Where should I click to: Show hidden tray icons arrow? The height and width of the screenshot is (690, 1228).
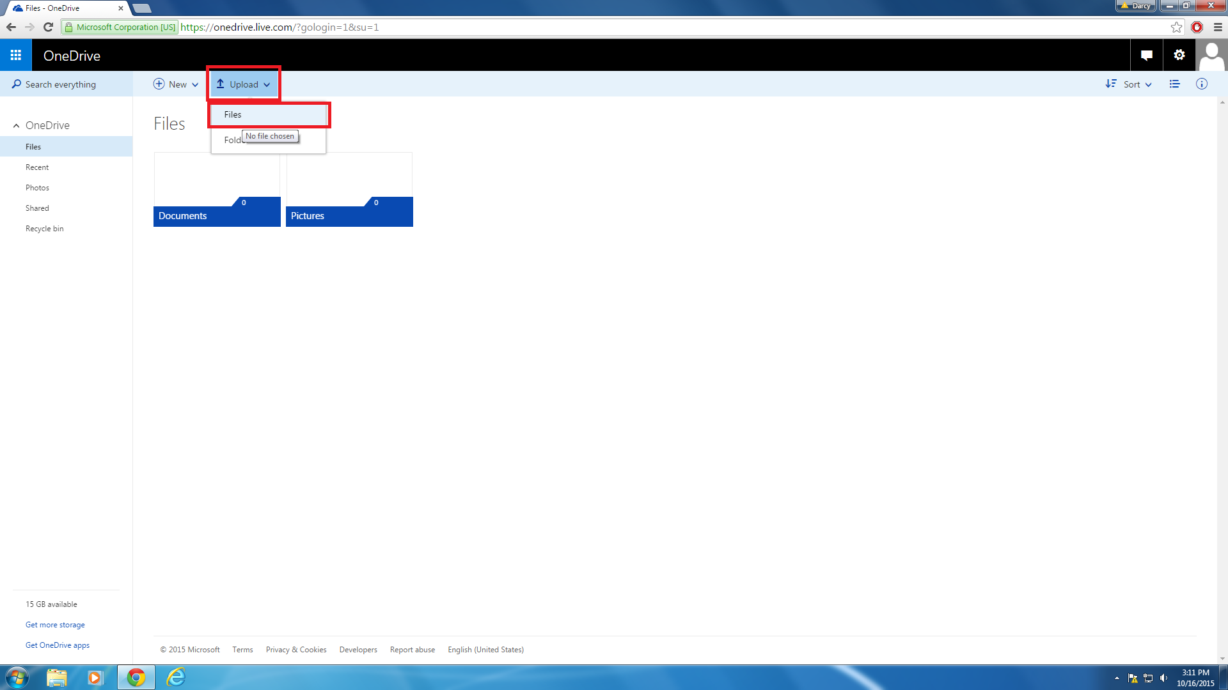tap(1117, 678)
